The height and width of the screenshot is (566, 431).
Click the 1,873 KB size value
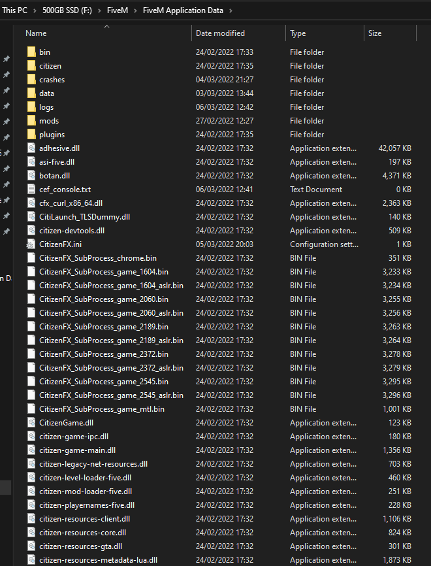397,559
